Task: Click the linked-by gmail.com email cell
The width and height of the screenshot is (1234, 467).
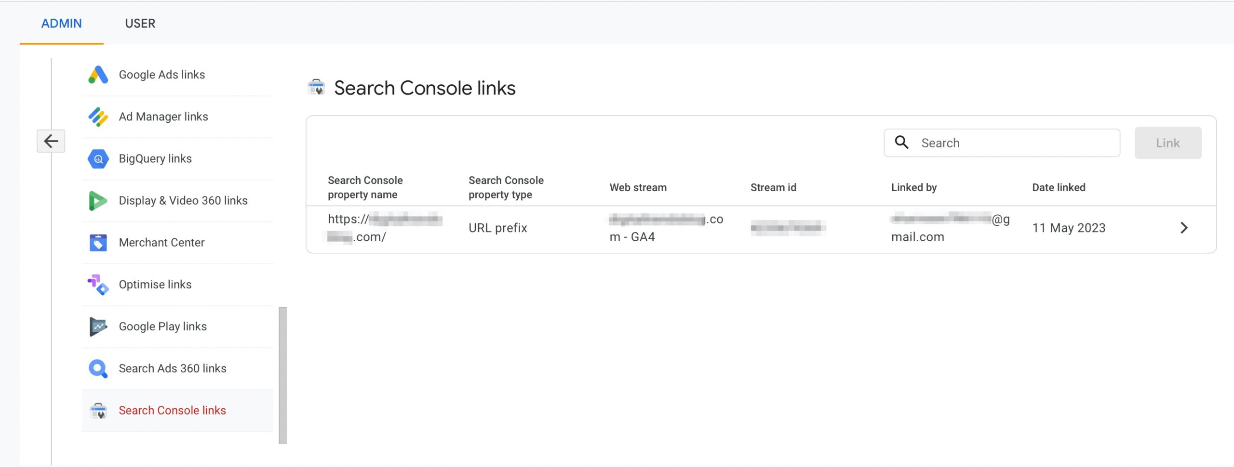Action: click(950, 228)
